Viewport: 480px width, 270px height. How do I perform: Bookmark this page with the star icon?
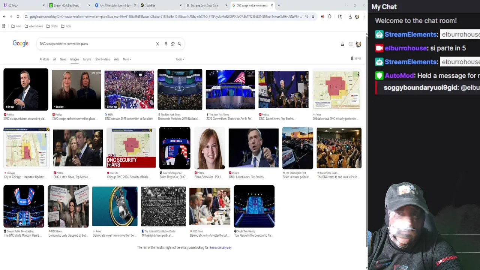[x=313, y=16]
